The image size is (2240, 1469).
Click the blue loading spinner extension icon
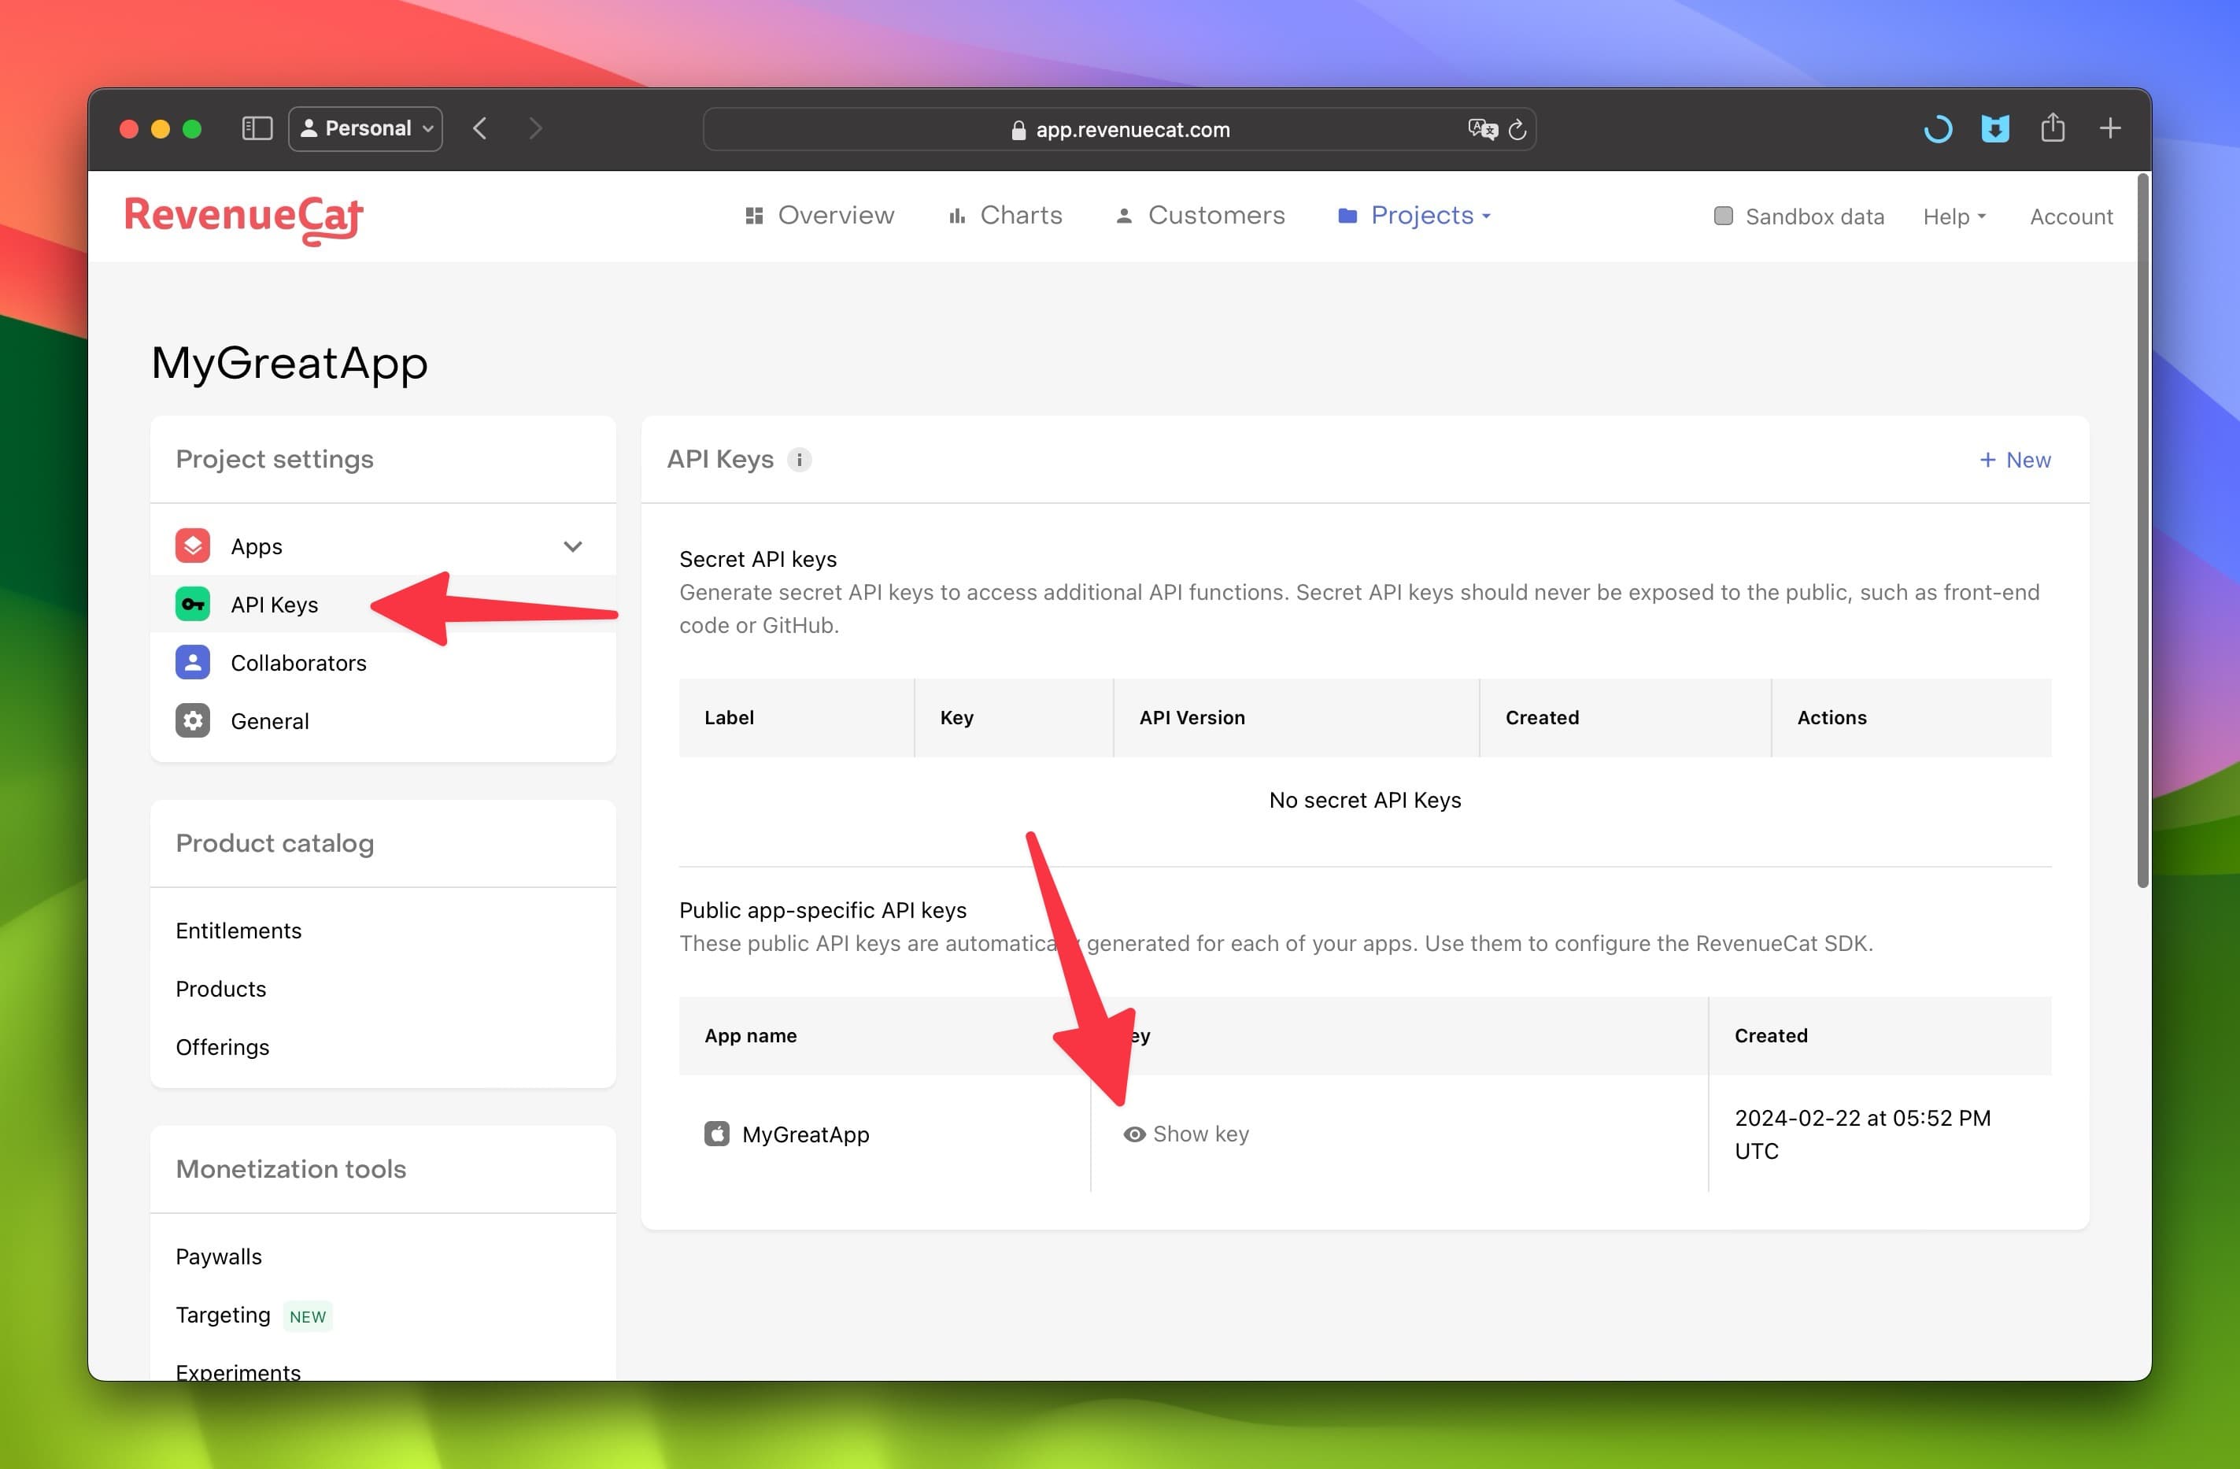coord(1938,128)
